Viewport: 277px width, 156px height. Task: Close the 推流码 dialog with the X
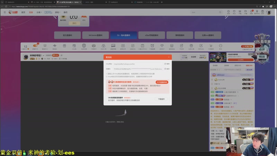tap(169, 57)
